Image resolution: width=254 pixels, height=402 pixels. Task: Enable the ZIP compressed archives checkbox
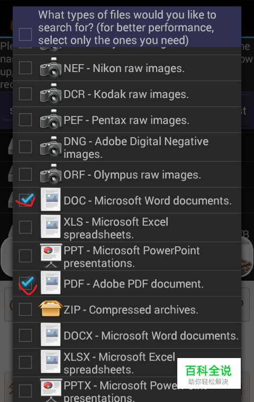tap(25, 309)
